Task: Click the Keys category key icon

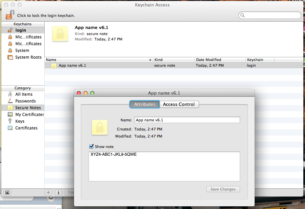Action: (x=10, y=121)
